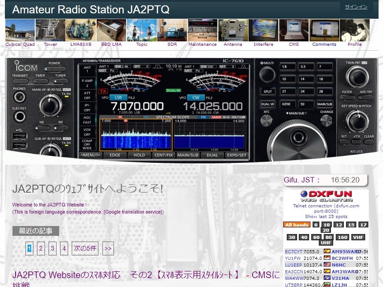Click the 7.070.000 main VFO frequency
The height and width of the screenshot is (287, 383).
(x=137, y=106)
